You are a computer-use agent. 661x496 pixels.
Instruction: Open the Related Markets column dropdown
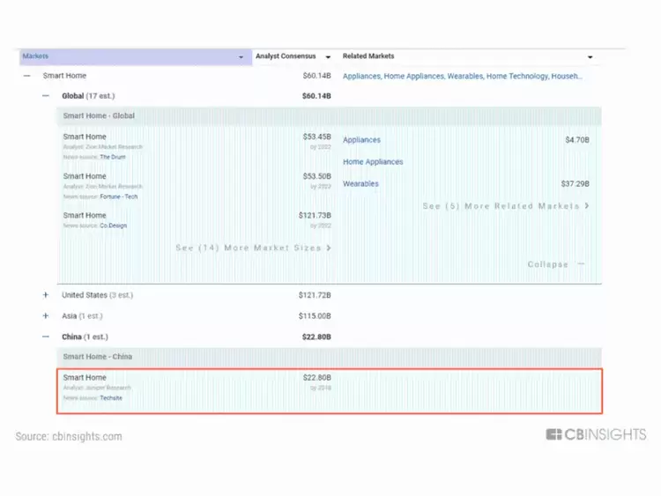point(590,57)
